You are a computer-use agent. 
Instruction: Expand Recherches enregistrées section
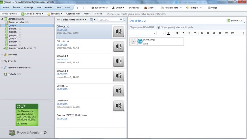click(2, 68)
